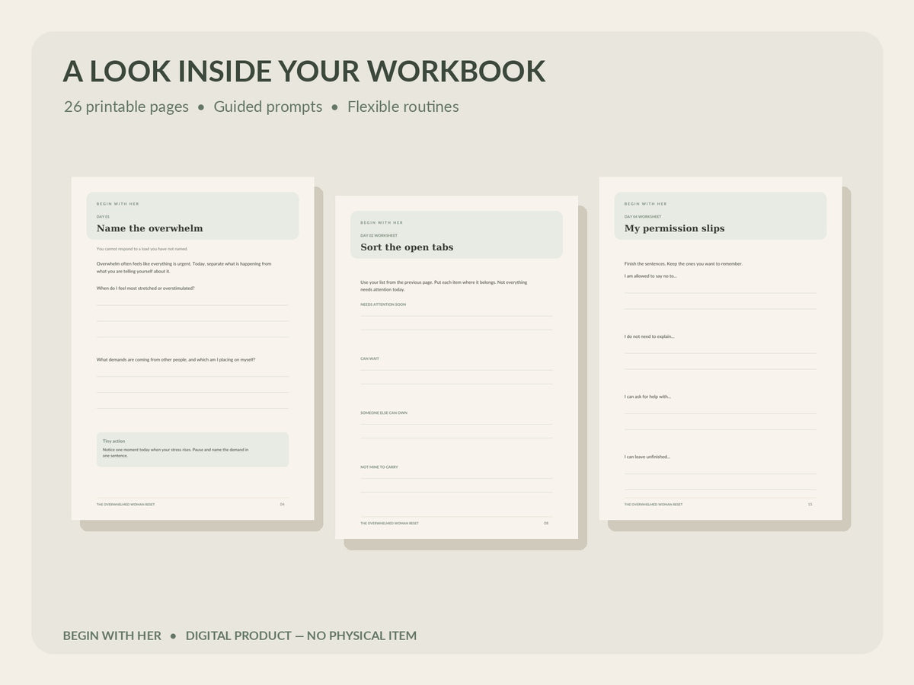The width and height of the screenshot is (914, 685).
Task: Click 'Use your list from the previous page' text
Action: [443, 285]
